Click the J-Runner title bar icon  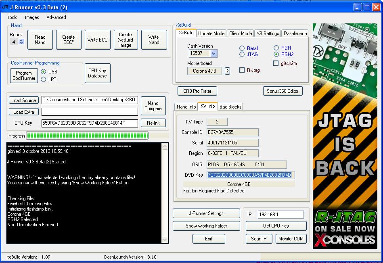pyautogui.click(x=5, y=7)
